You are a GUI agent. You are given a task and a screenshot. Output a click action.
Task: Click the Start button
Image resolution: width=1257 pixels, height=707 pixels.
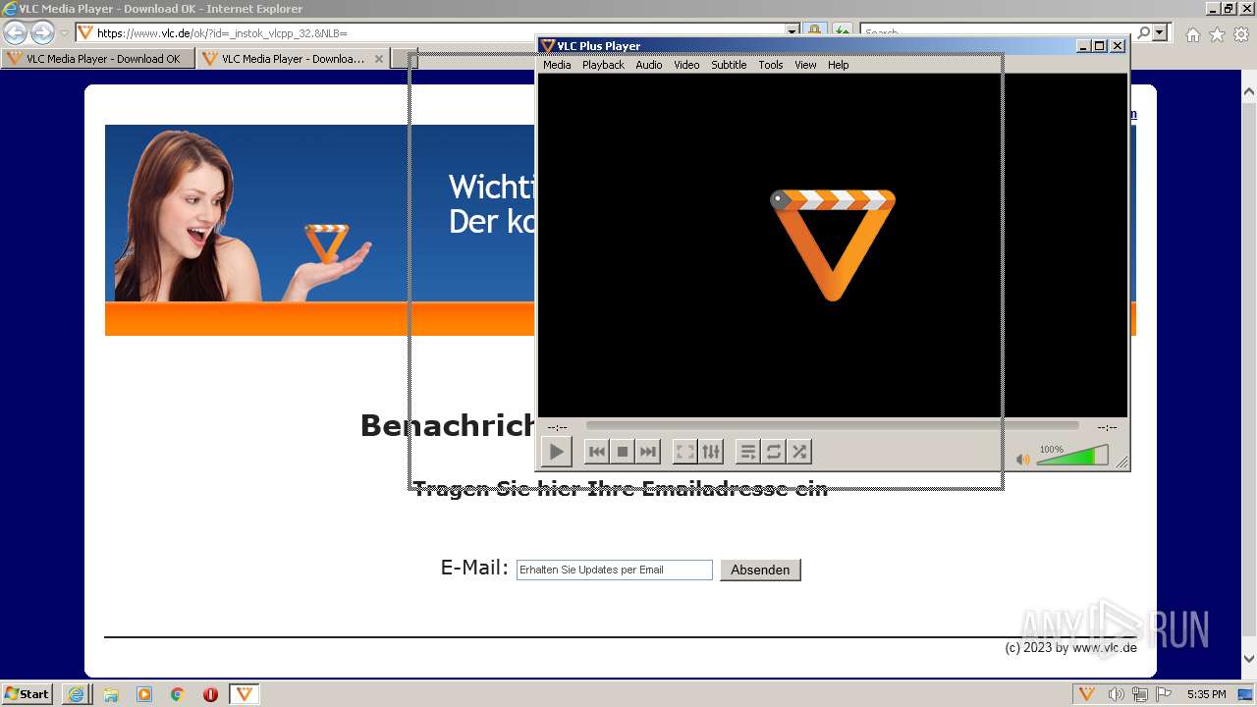[x=27, y=694]
